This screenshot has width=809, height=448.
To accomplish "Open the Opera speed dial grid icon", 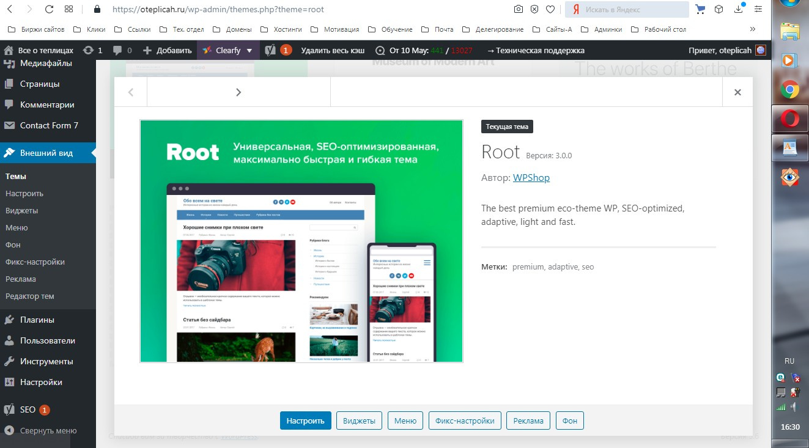I will 68,10.
